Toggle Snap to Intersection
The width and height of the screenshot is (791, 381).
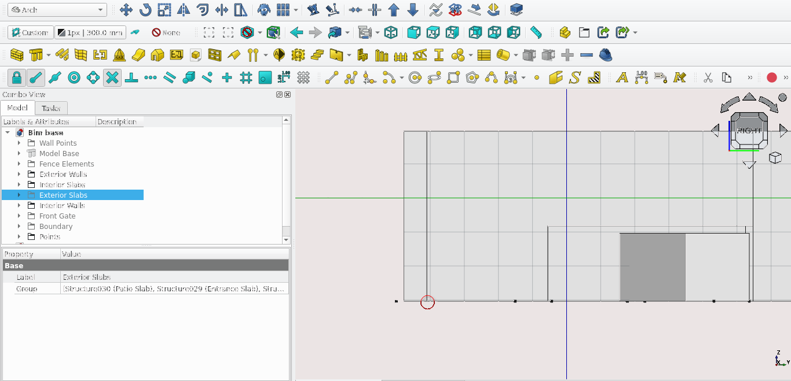[112, 77]
